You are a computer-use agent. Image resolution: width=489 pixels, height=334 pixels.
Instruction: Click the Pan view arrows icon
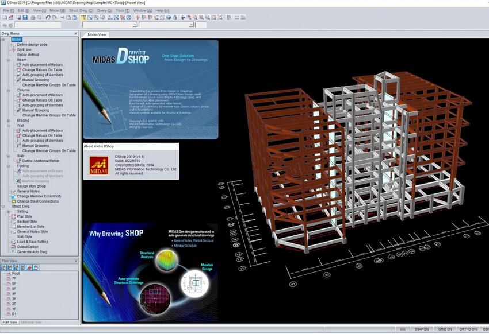click(183, 18)
